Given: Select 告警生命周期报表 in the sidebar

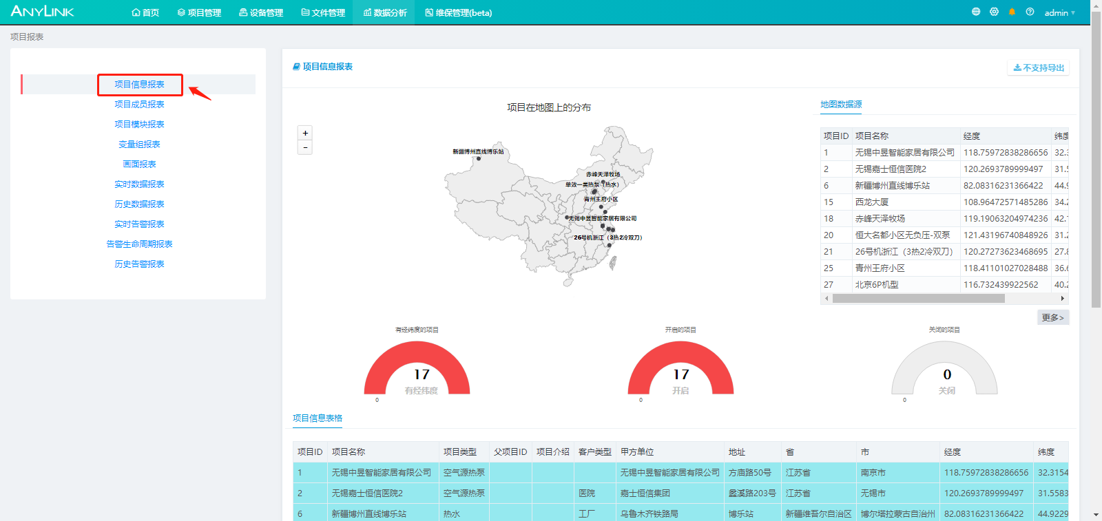Looking at the screenshot, I should (139, 244).
